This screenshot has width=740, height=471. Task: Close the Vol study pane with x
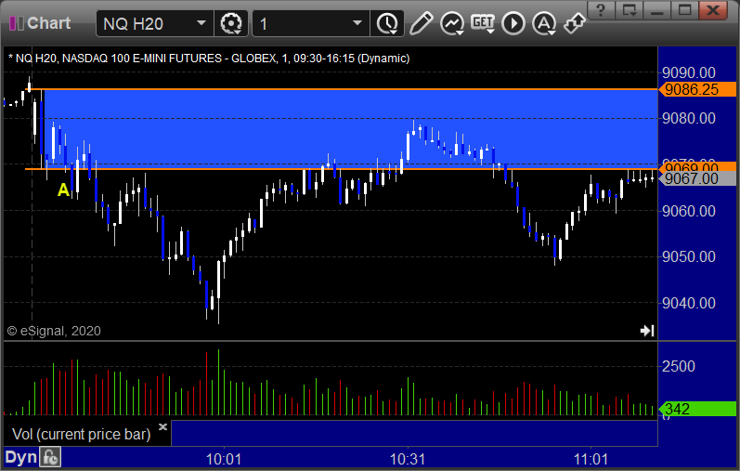pyautogui.click(x=162, y=426)
